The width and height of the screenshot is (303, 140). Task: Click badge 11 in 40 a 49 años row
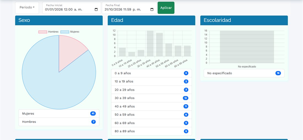(186, 106)
